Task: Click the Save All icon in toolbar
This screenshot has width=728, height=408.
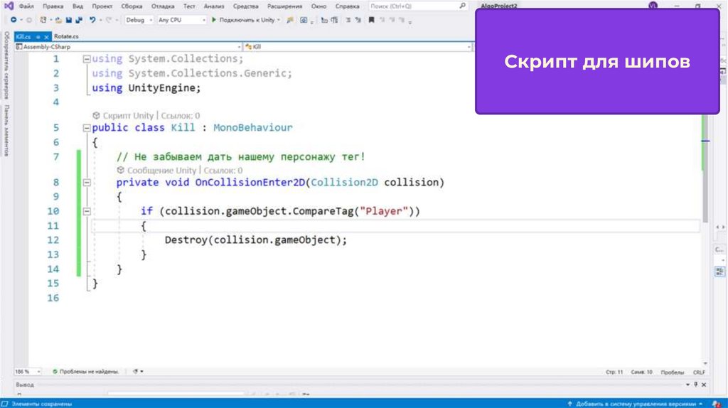Action: (x=77, y=20)
